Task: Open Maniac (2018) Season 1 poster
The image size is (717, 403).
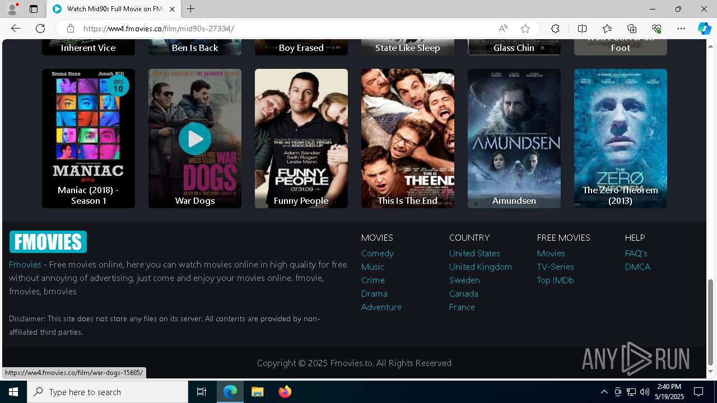Action: 89,138
